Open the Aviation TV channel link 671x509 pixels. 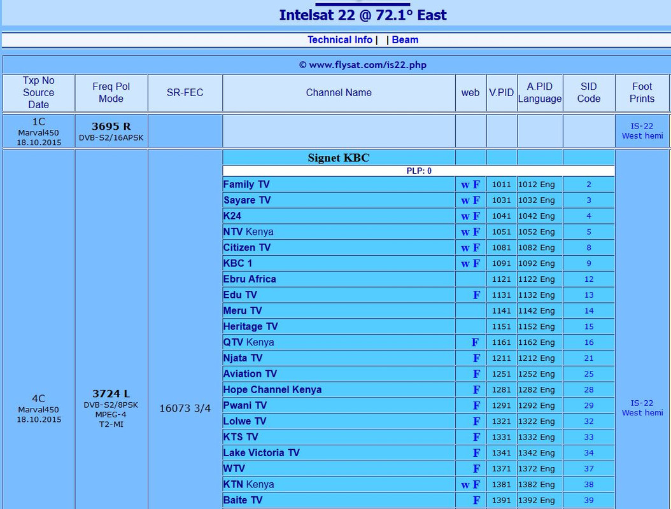250,374
